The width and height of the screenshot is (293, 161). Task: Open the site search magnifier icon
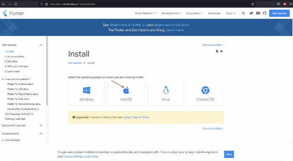point(243,13)
